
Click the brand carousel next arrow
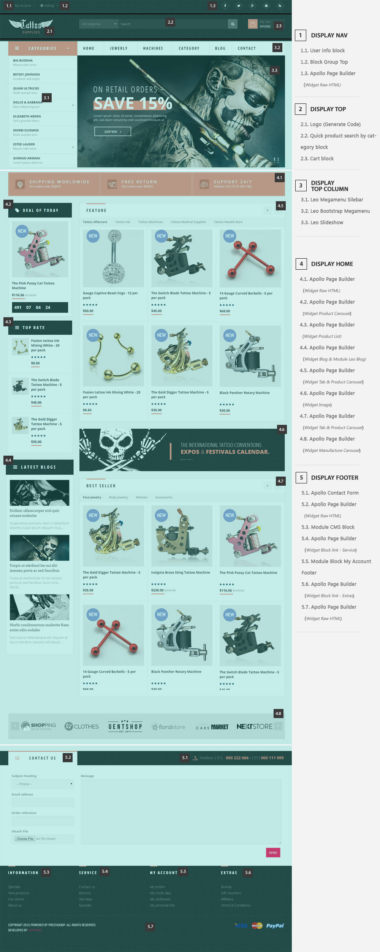pos(278,726)
